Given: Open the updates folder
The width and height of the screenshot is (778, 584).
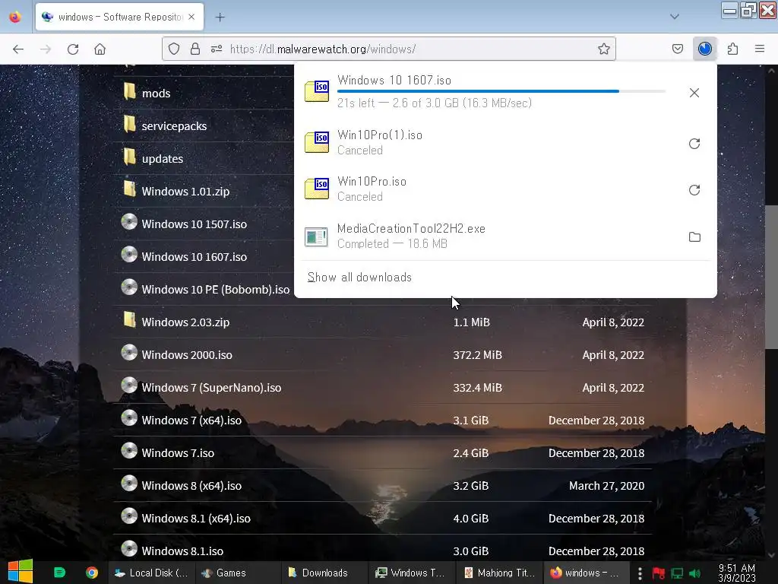Looking at the screenshot, I should click(x=163, y=159).
